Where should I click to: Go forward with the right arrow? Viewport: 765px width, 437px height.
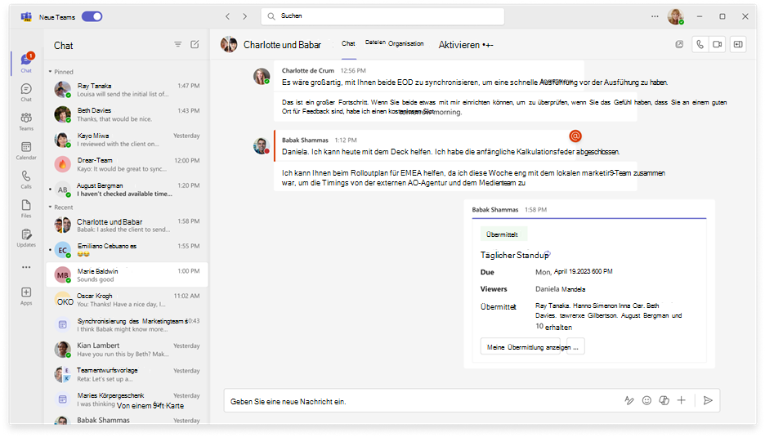(x=245, y=16)
